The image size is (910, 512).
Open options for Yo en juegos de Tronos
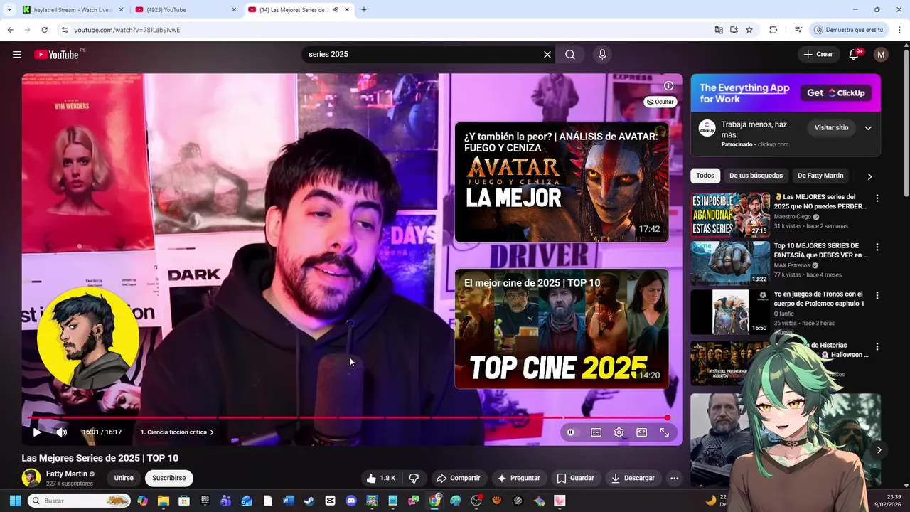pyautogui.click(x=877, y=295)
